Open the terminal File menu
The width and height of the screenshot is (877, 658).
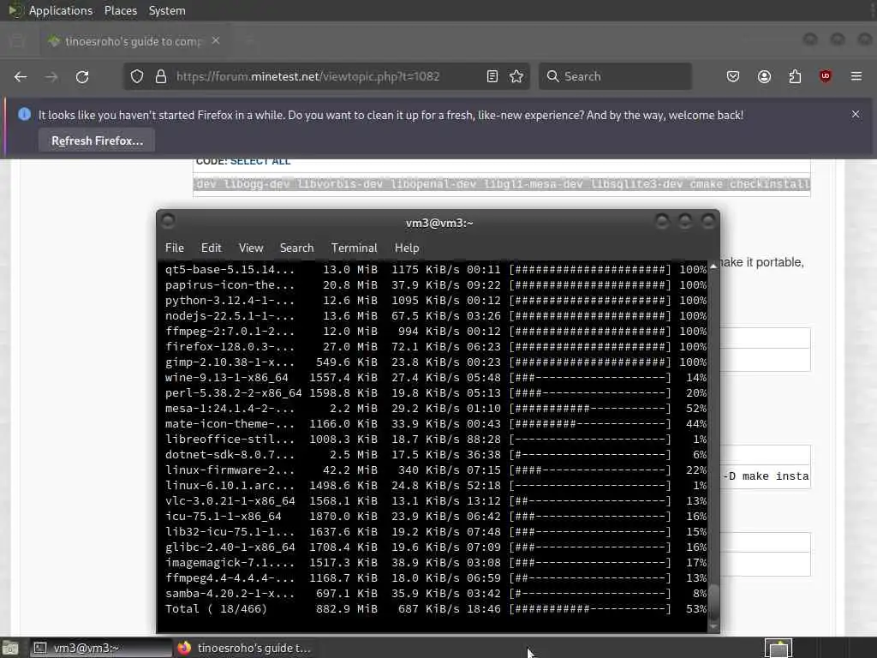[x=175, y=248]
